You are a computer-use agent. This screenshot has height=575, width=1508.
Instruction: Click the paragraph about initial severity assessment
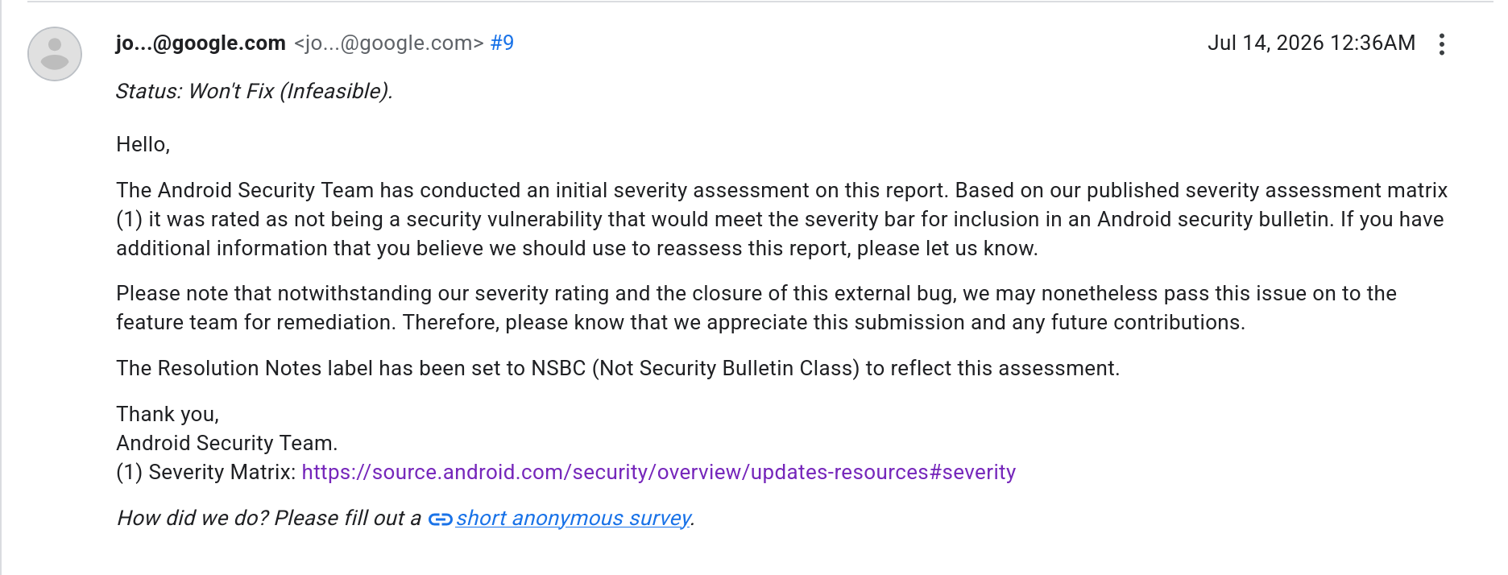pyautogui.click(x=781, y=219)
